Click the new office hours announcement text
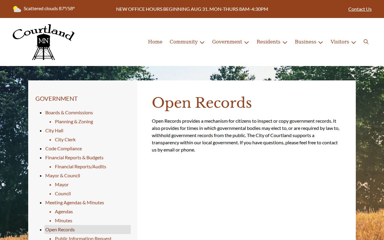Viewport: 384px width, 240px height. click(192, 9)
